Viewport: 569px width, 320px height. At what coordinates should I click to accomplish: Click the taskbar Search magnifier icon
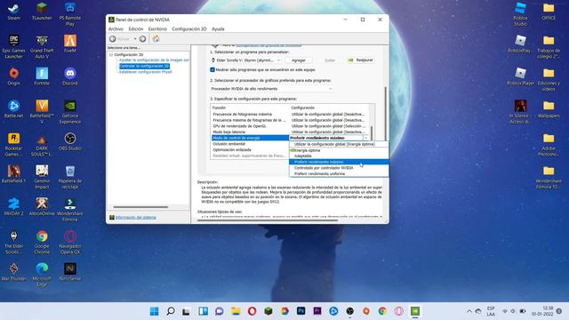click(x=170, y=311)
